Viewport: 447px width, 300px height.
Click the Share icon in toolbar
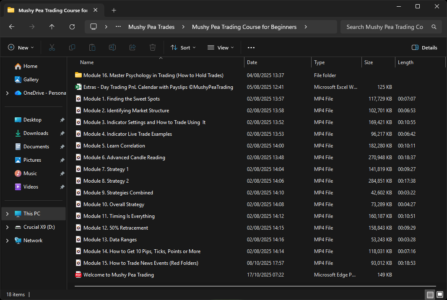(x=133, y=48)
